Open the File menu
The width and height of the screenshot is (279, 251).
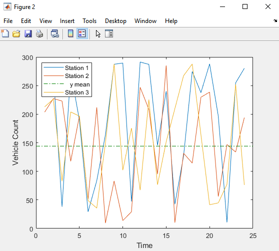click(x=8, y=21)
